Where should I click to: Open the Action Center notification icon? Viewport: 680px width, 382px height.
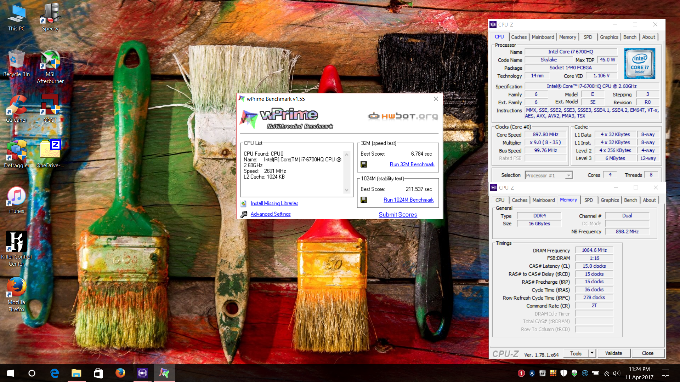pyautogui.click(x=665, y=373)
